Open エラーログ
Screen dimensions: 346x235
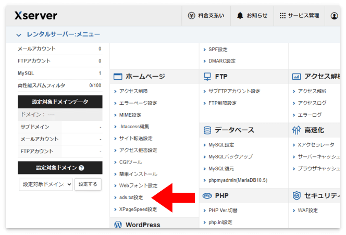coord(310,115)
